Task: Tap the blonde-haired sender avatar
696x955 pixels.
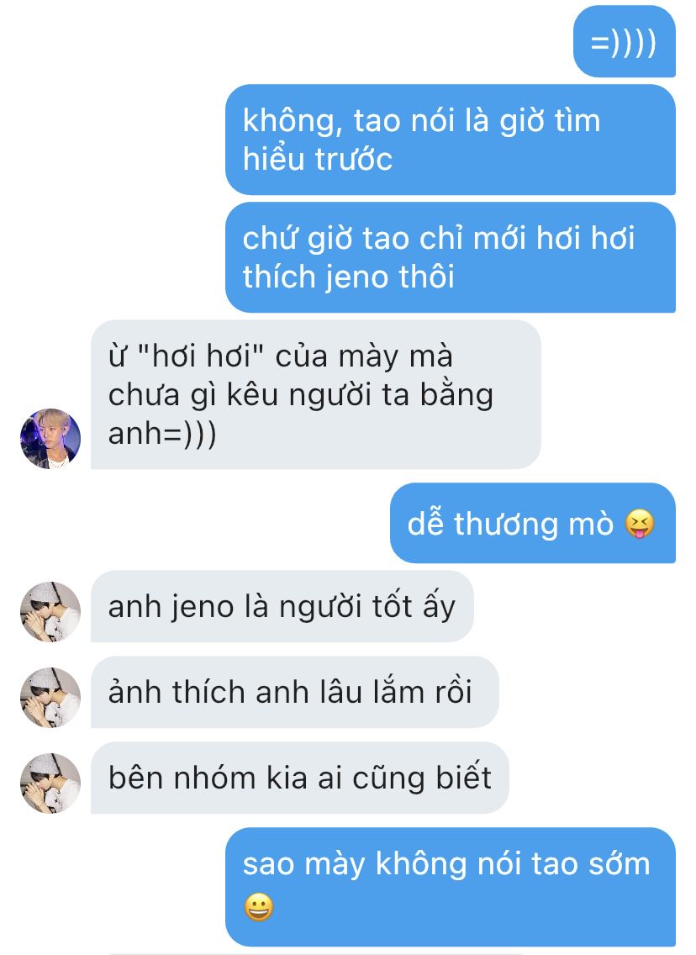Action: pos(50,439)
